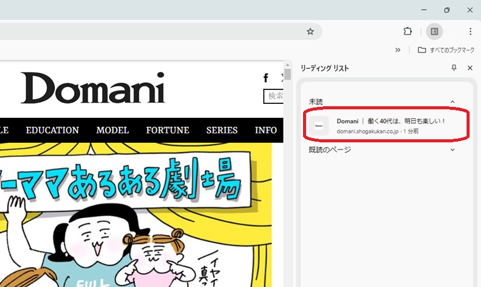
Task: Open the すべてのブックマーク folder
Action: tap(446, 50)
